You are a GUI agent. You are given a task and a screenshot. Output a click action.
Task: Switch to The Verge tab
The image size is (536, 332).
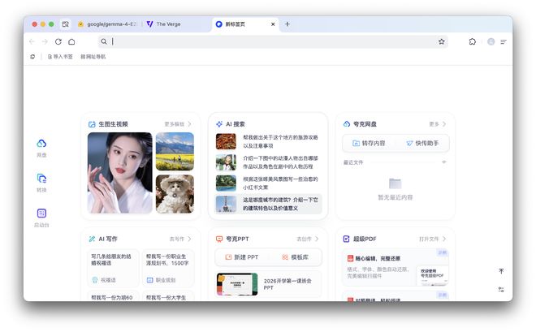(x=173, y=24)
